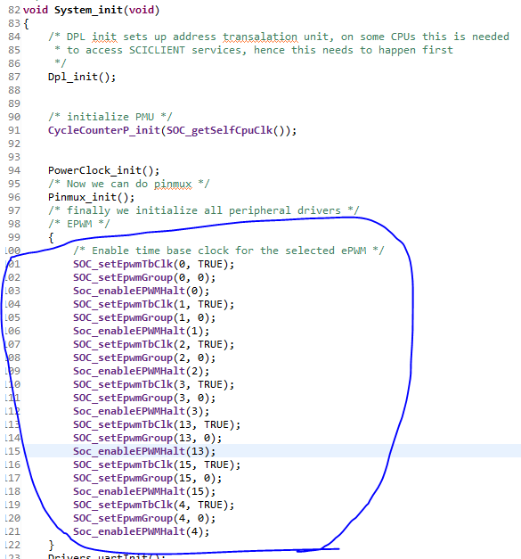Click Soc_enableEPWMHalt(2); line
Image resolution: width=521 pixels, height=559 pixels.
click(142, 371)
